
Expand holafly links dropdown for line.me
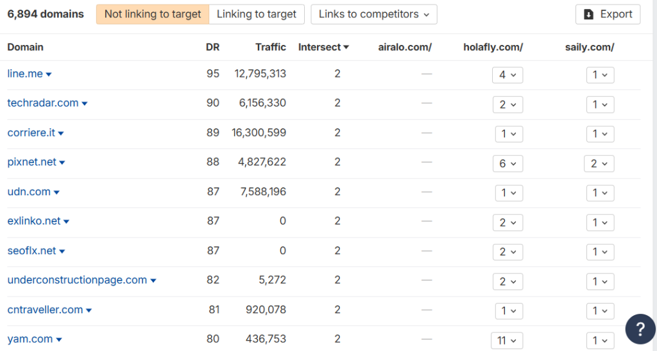pos(508,75)
